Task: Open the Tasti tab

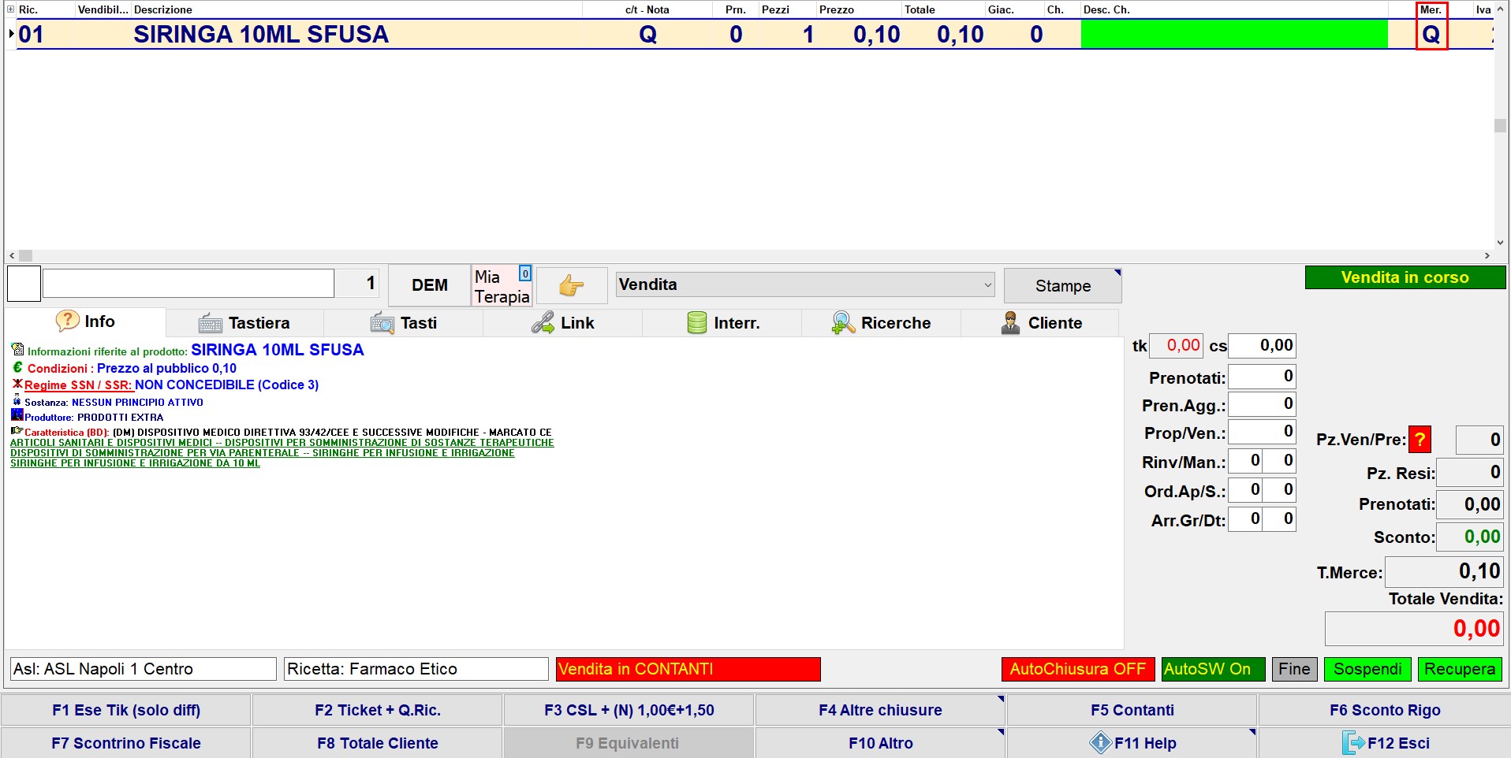Action: (x=404, y=323)
